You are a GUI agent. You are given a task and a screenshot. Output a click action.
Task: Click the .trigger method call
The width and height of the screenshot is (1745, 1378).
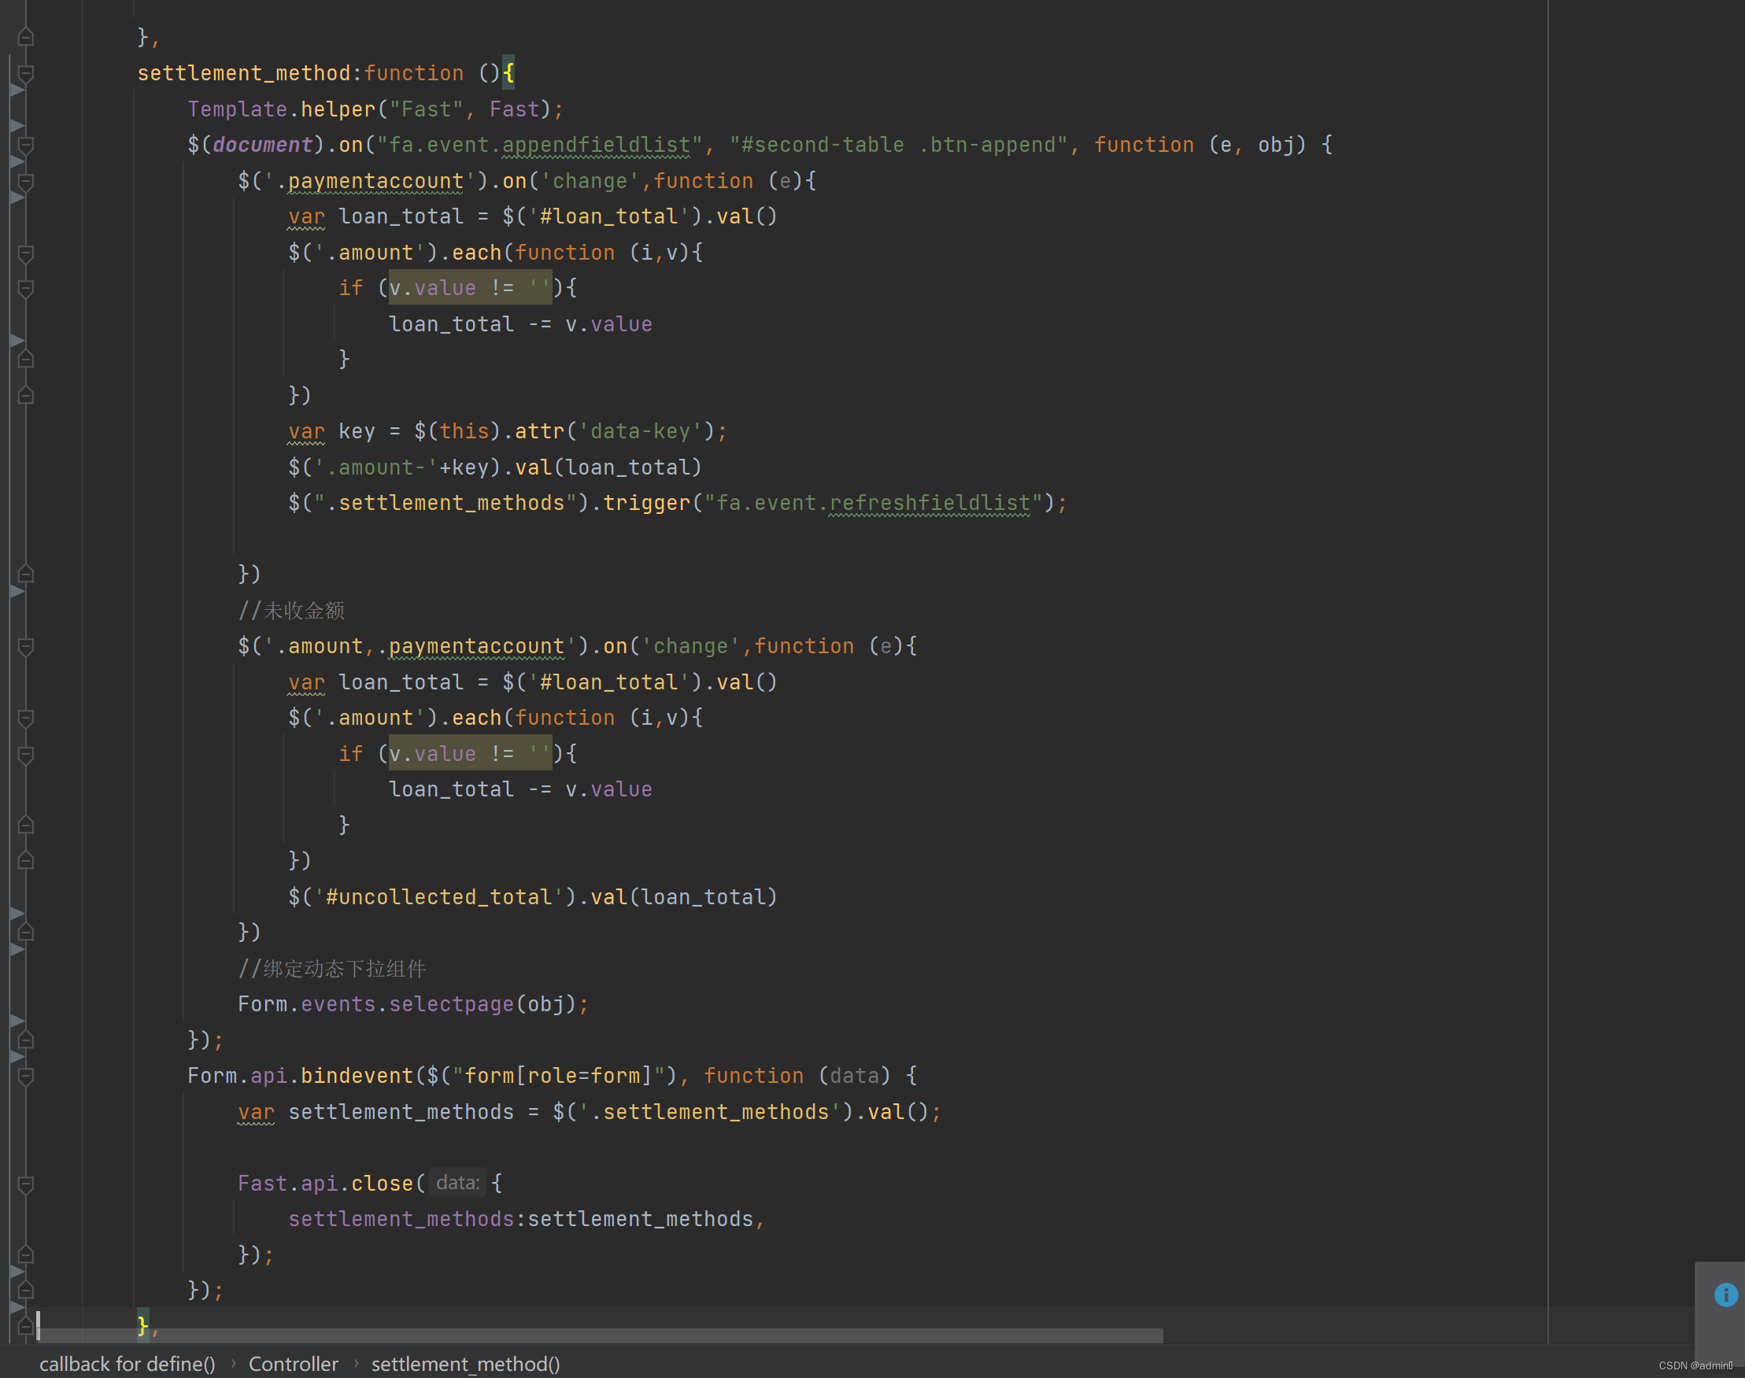(647, 504)
